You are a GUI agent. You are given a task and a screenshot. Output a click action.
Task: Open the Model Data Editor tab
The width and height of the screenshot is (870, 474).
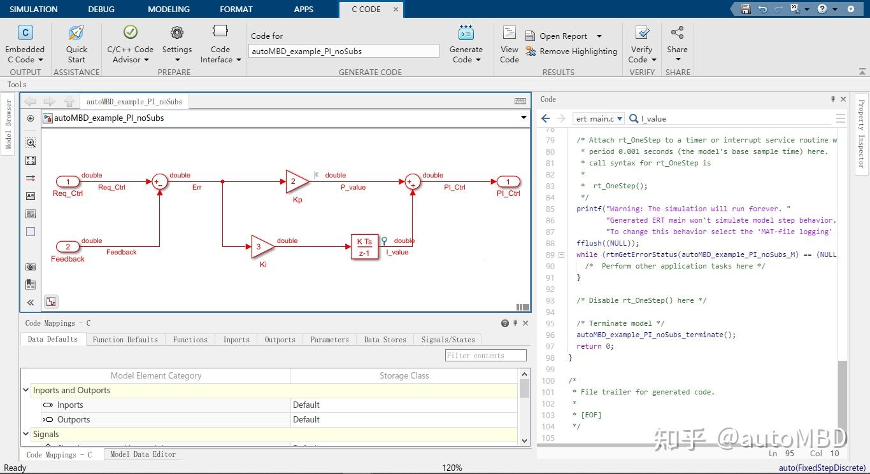click(x=143, y=454)
